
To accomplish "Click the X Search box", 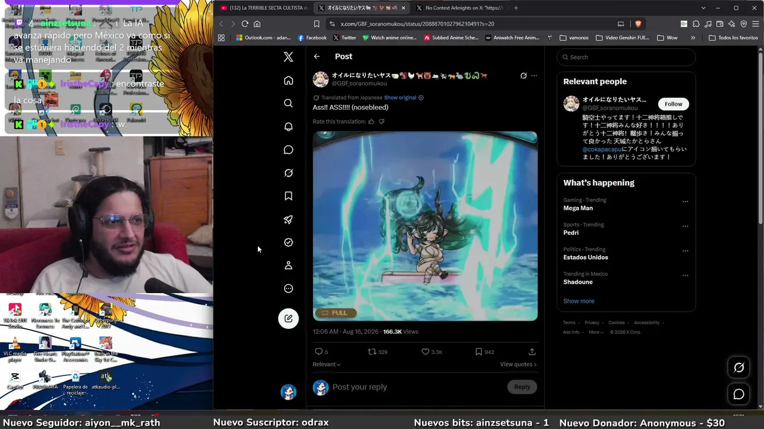I will click(x=626, y=57).
